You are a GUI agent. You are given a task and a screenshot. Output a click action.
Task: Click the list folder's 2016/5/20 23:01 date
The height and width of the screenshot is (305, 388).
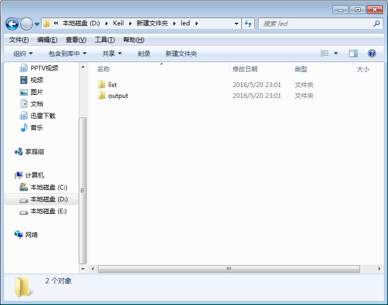pyautogui.click(x=257, y=85)
